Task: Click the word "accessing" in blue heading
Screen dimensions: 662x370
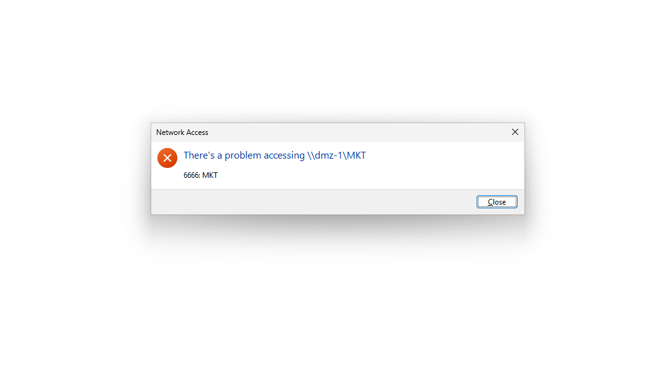Action: (x=284, y=155)
